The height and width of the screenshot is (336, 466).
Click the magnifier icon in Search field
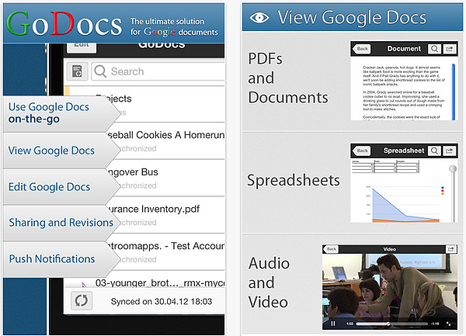(100, 71)
